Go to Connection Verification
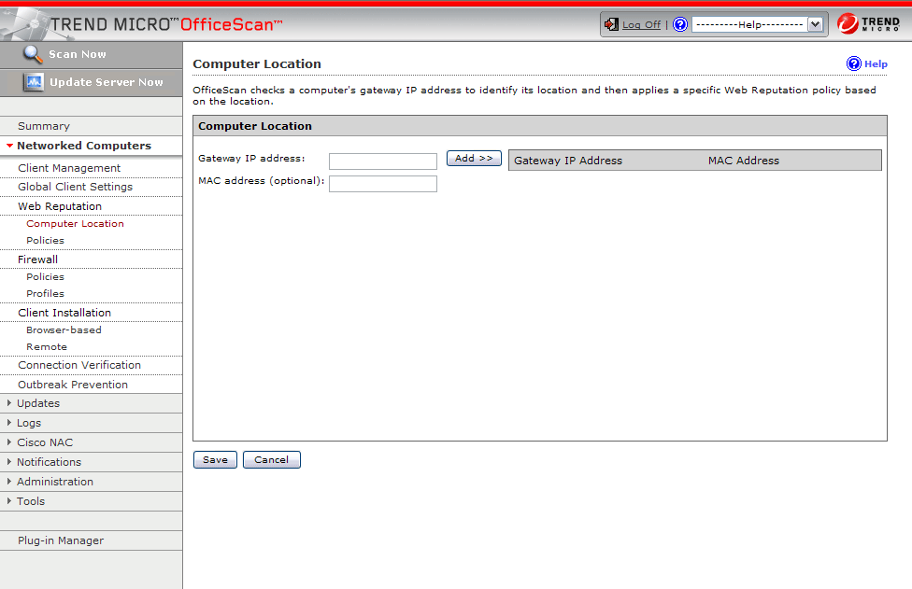The image size is (912, 589). 79,365
